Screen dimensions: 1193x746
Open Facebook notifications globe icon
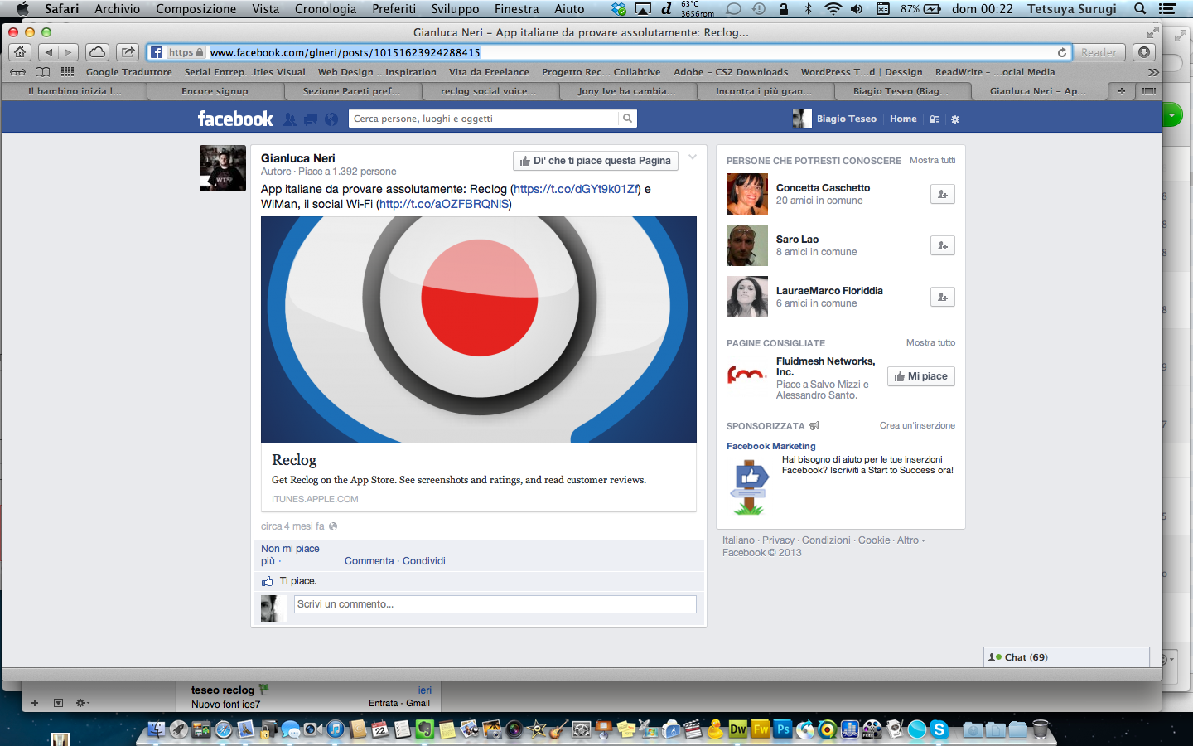point(331,119)
